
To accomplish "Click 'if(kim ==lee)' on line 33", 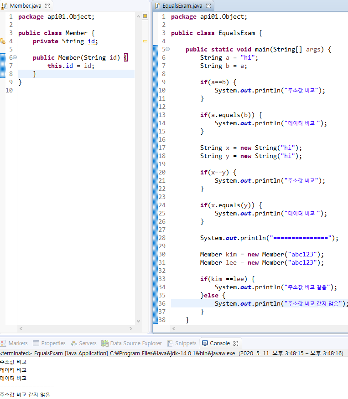I will 223,279.
